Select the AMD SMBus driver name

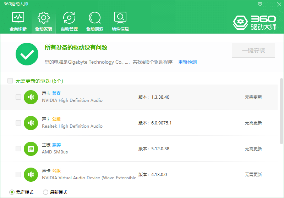[x=55, y=152]
